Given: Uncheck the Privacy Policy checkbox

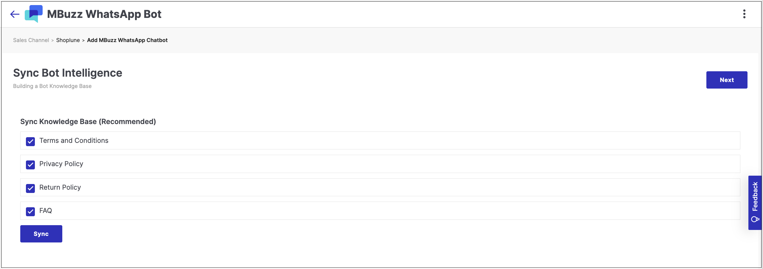Looking at the screenshot, I should click(30, 165).
